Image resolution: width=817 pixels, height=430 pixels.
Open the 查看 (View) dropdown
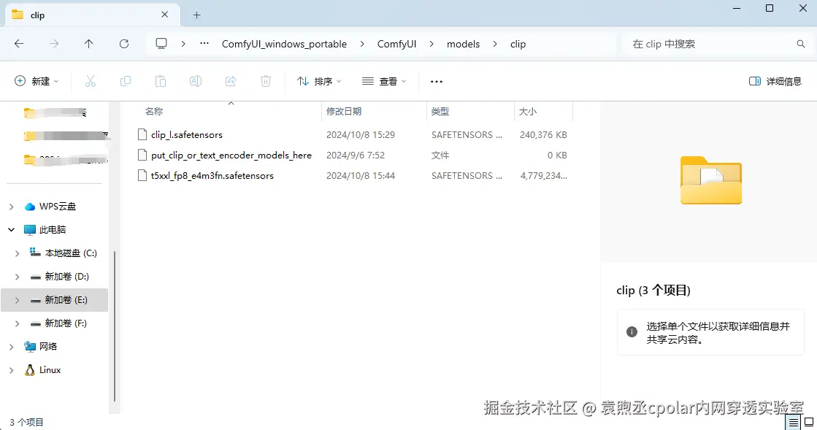click(384, 81)
